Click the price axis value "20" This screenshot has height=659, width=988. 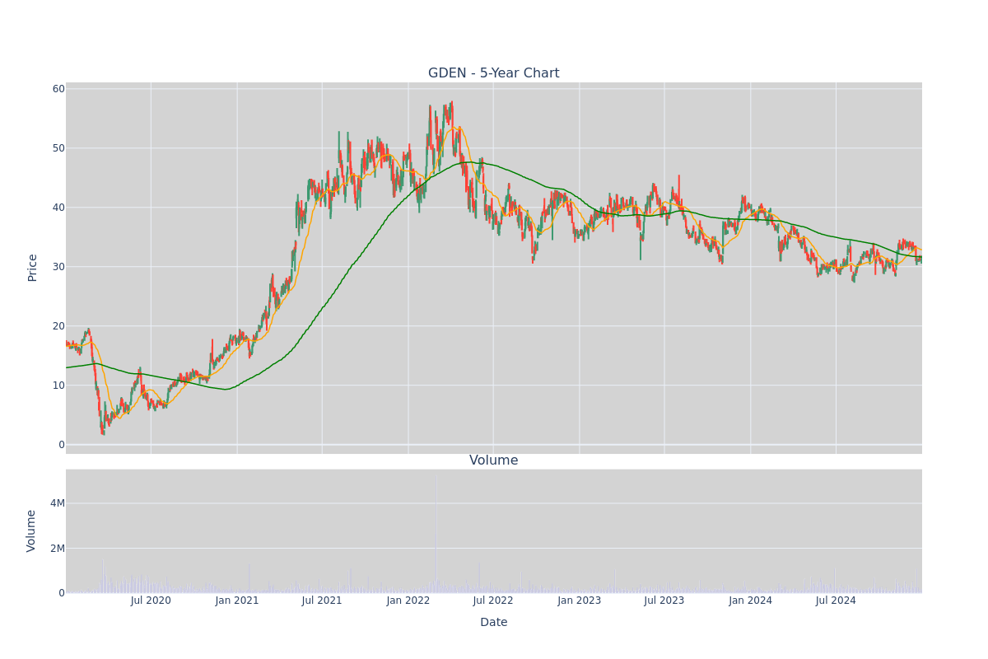tap(58, 326)
